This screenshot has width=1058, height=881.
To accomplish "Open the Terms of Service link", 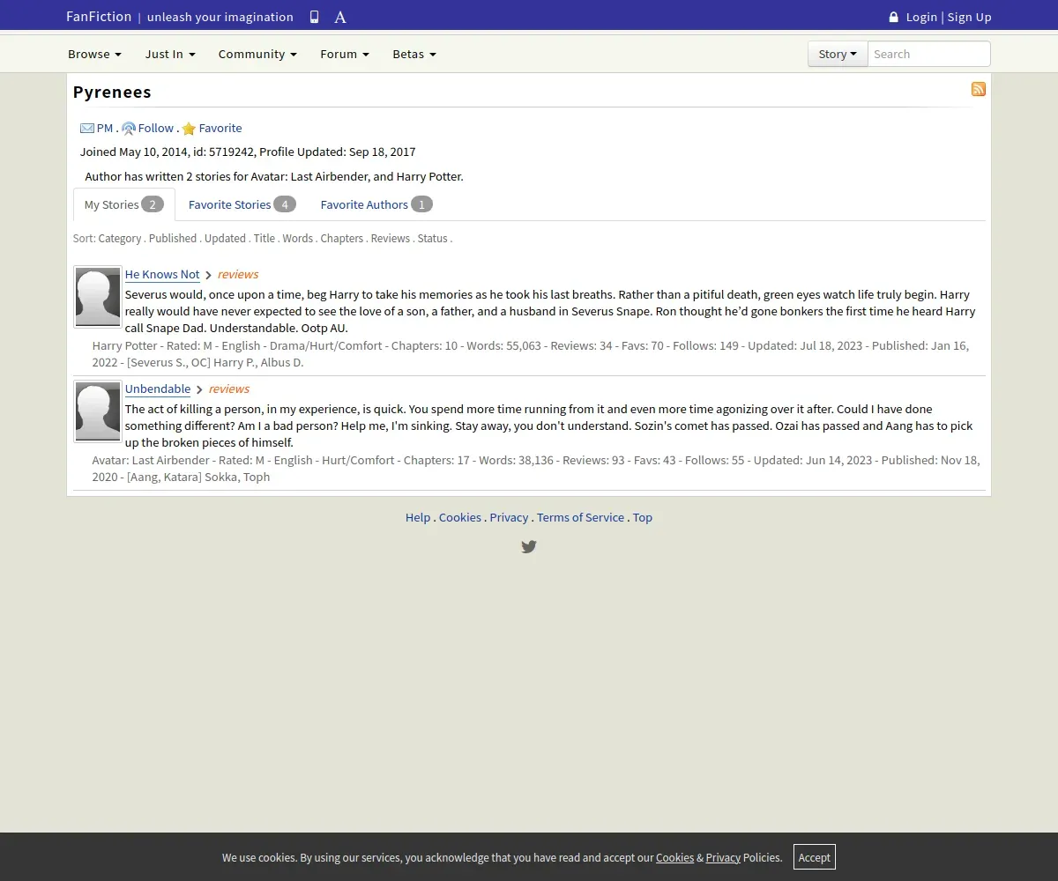I will (580, 517).
